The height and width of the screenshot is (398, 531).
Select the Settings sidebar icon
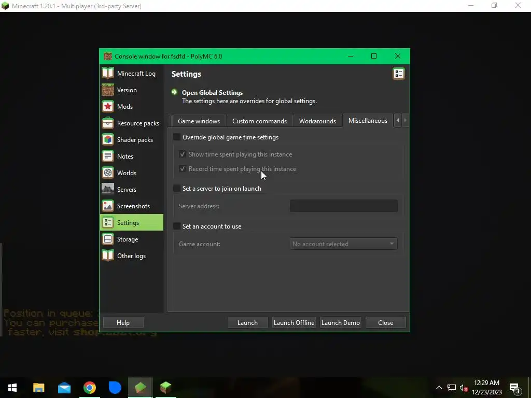[108, 222]
